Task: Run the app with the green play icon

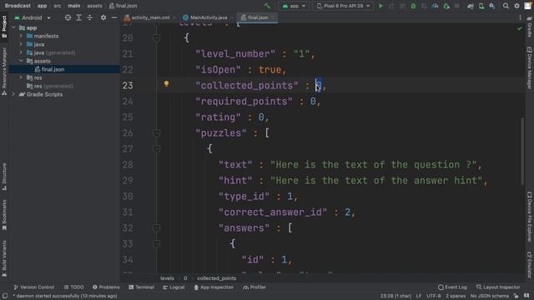Action: click(380, 6)
